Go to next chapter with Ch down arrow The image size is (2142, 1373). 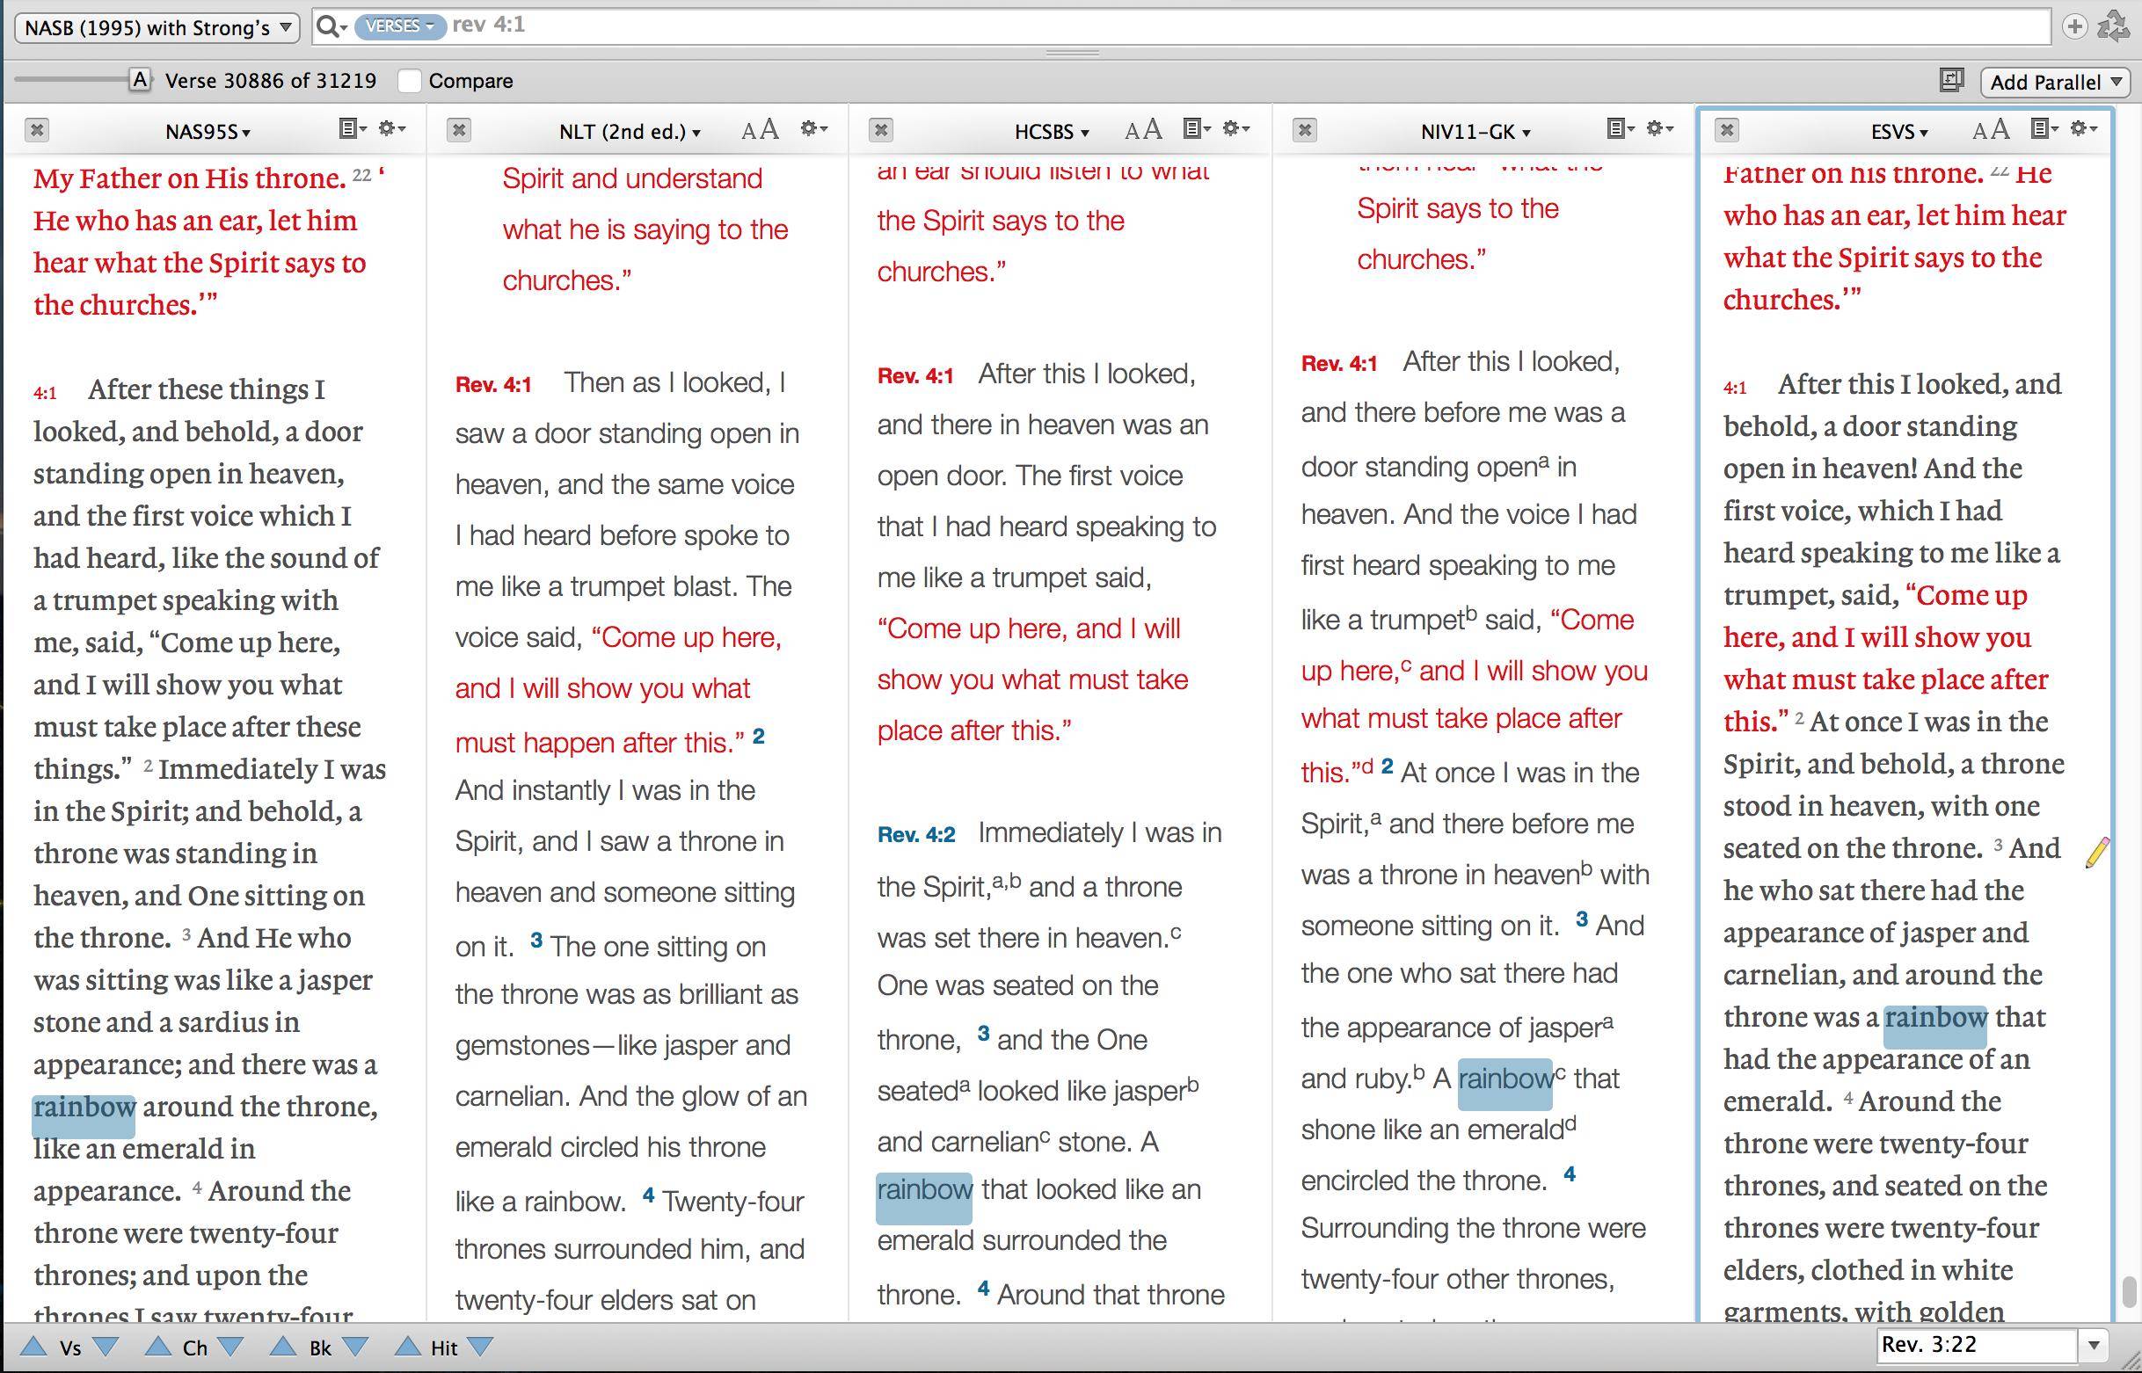coord(230,1347)
